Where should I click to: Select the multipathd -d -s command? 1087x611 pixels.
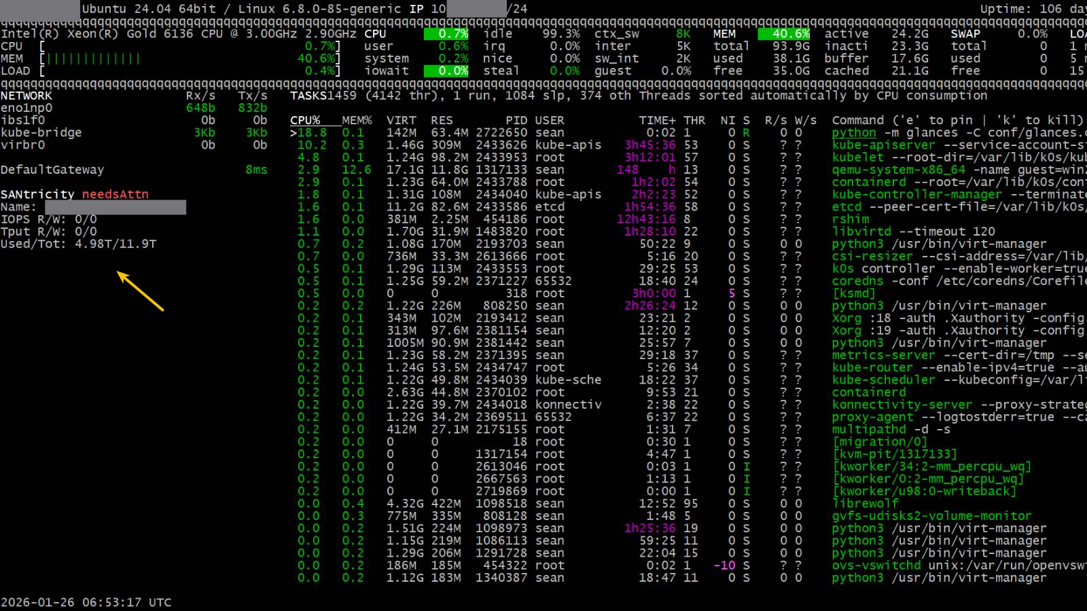tap(891, 429)
